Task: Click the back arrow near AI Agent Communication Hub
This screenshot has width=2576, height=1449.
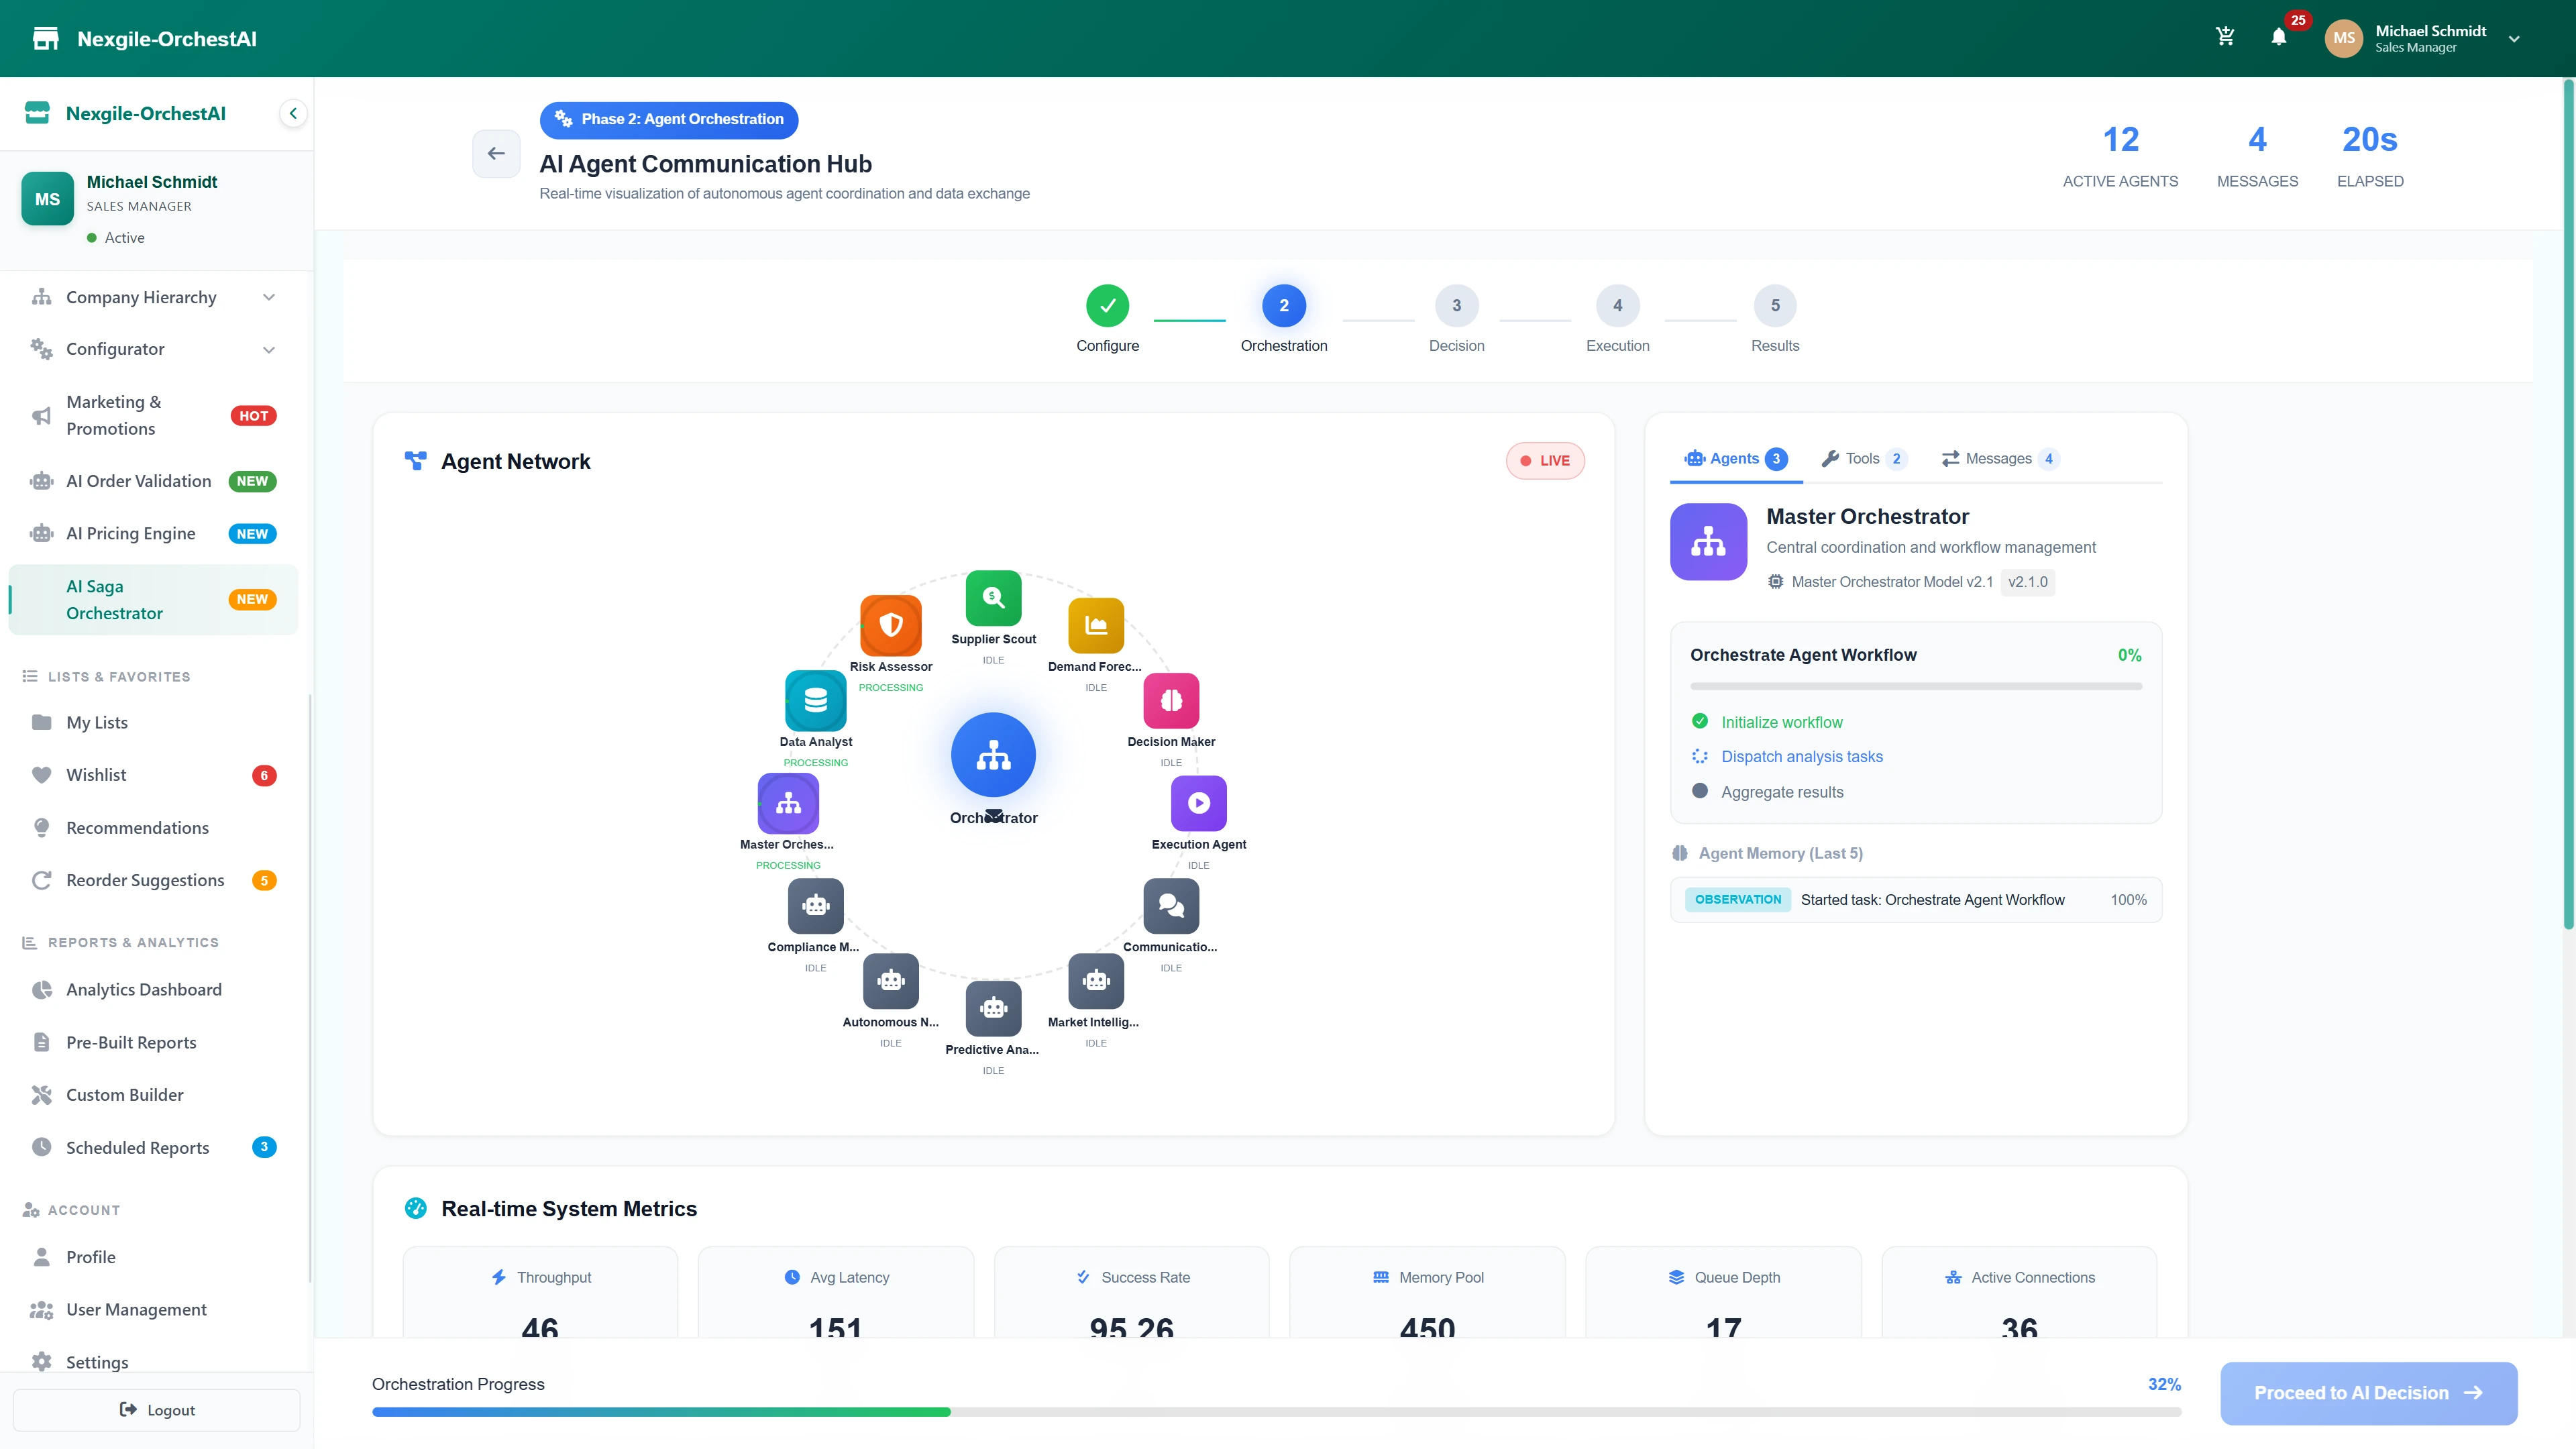Action: pos(496,153)
